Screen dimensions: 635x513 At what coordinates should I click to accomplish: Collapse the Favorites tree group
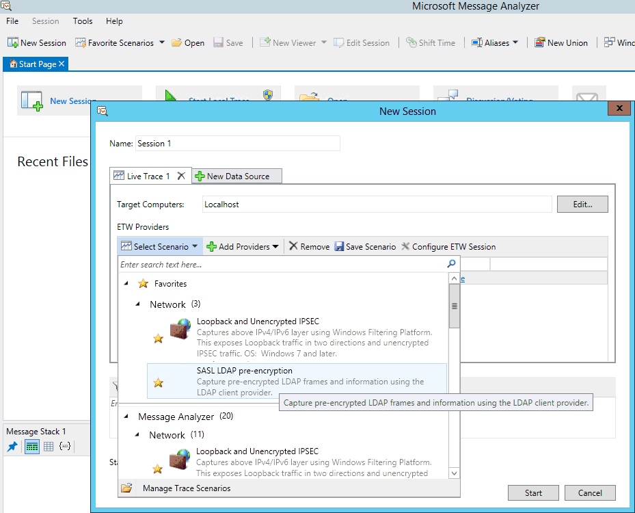[126, 283]
